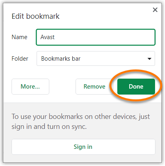Remove the bookmark with the Remove button

pos(94,87)
